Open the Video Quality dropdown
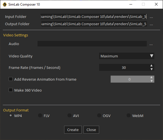The height and width of the screenshot is (140, 163). (x=127, y=56)
